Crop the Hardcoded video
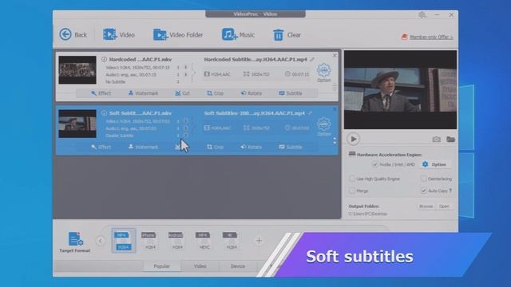 pyautogui.click(x=216, y=93)
